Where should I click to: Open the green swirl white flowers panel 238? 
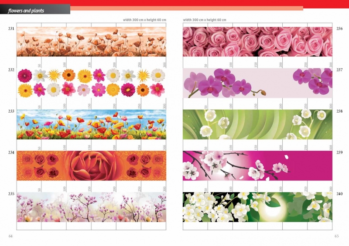(x=257, y=124)
